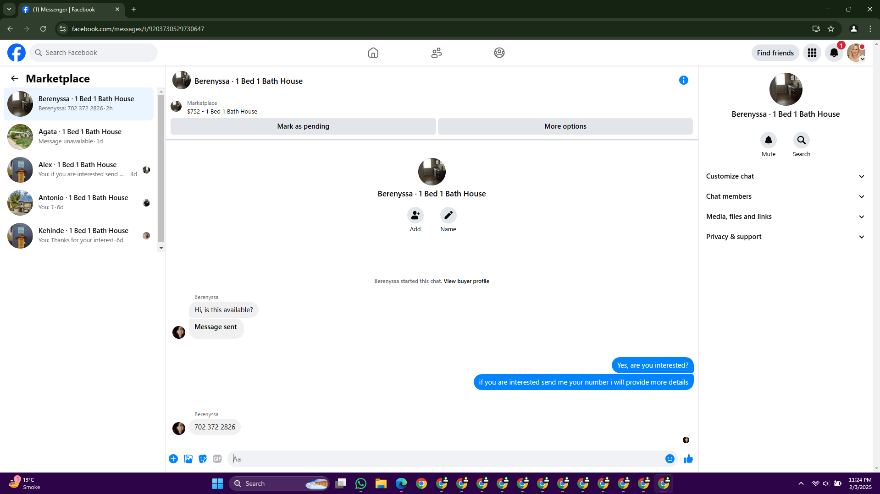Expand Media, files and links section
The image size is (880, 494).
pos(786,217)
